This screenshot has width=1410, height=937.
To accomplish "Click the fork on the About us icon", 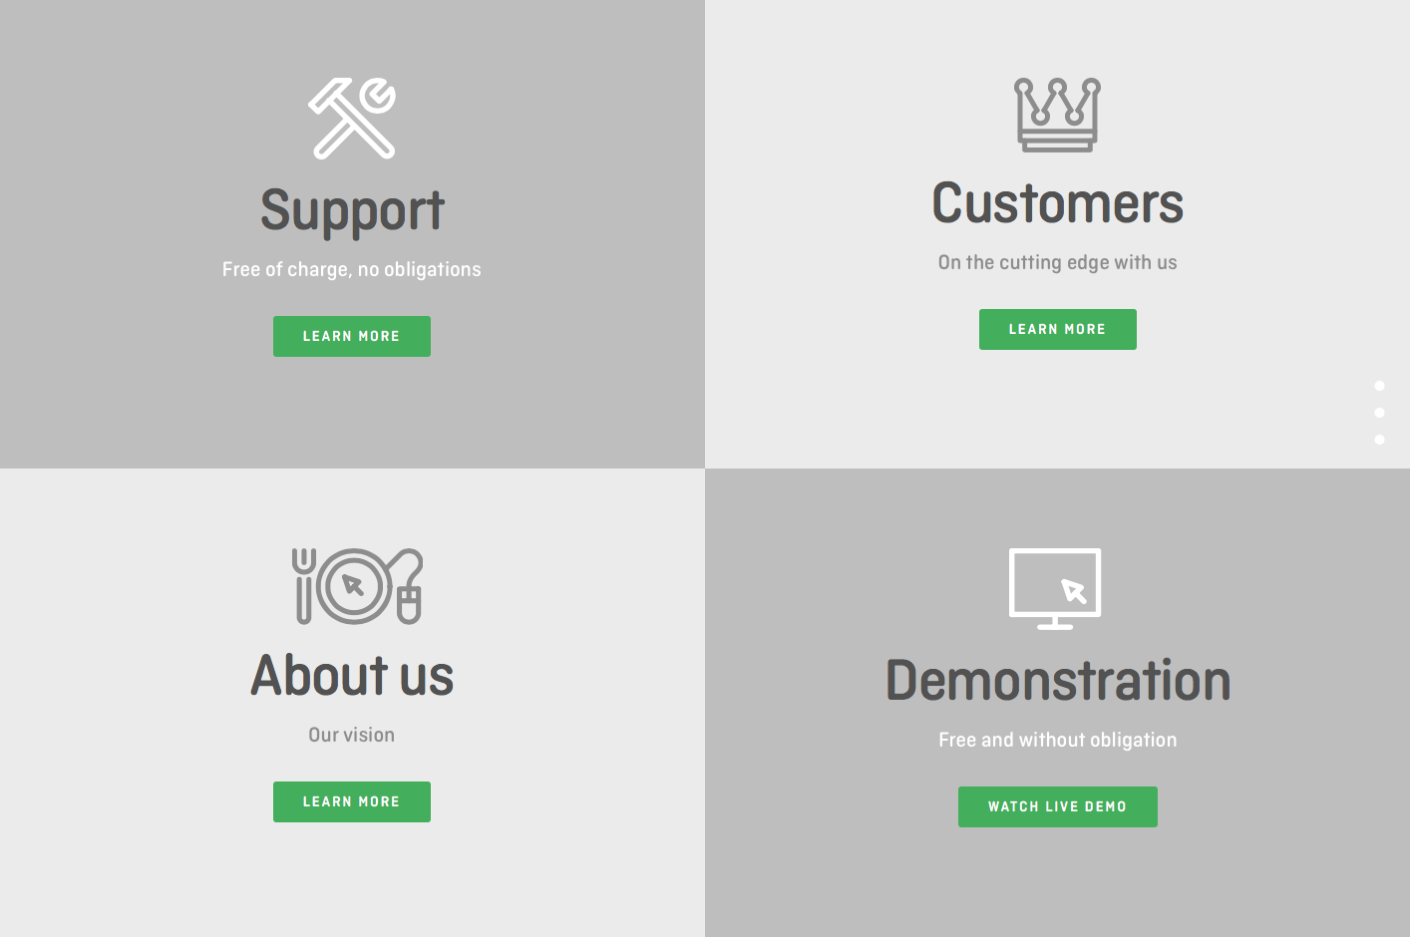I will pos(304,586).
